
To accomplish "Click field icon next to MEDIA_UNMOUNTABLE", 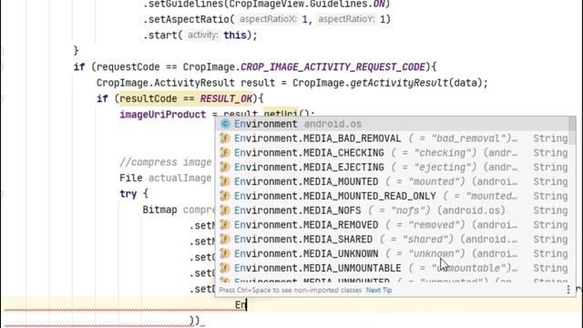I will (225, 268).
